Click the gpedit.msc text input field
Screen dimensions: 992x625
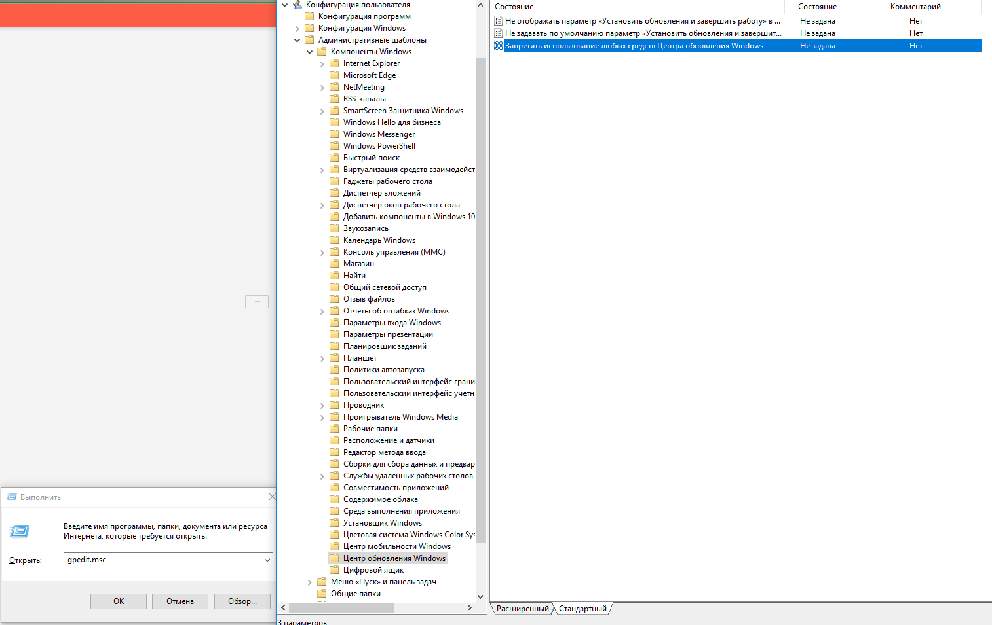[162, 560]
